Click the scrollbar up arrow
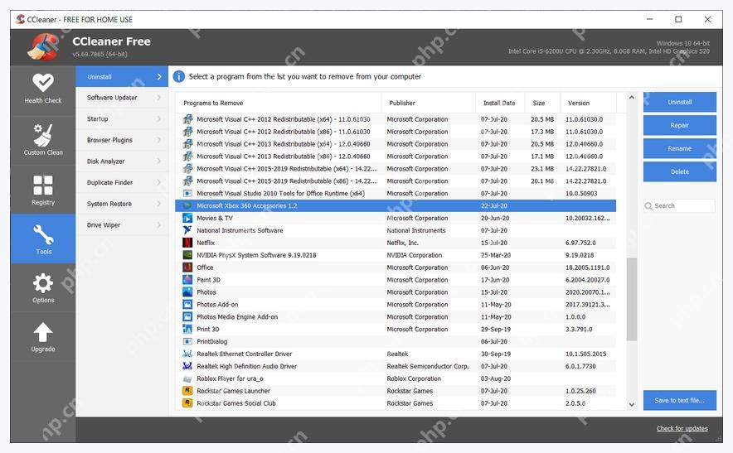This screenshot has height=453, width=733. click(x=632, y=97)
